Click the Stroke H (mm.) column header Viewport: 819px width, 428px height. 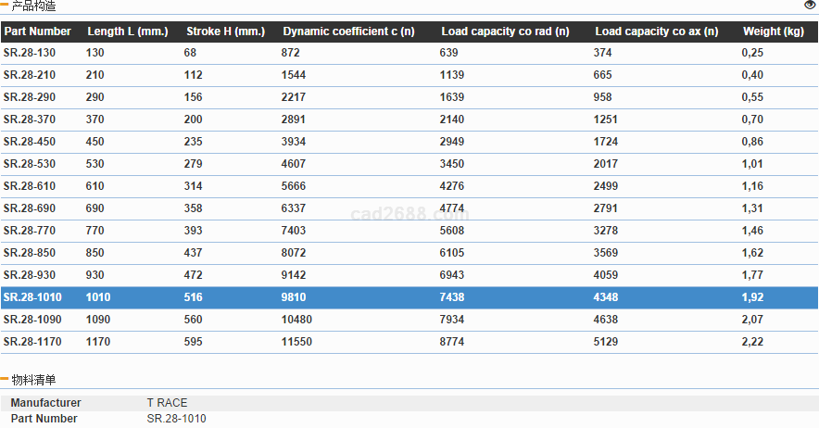225,31
